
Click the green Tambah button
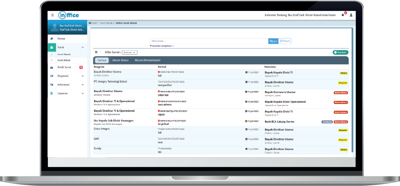pyautogui.click(x=340, y=52)
